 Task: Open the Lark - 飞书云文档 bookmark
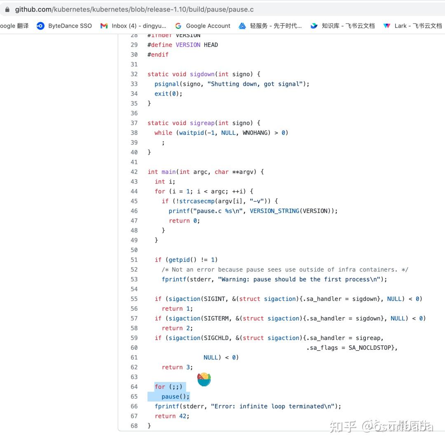(x=418, y=26)
